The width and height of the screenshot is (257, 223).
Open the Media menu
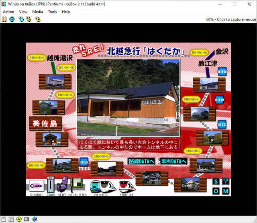[37, 12]
